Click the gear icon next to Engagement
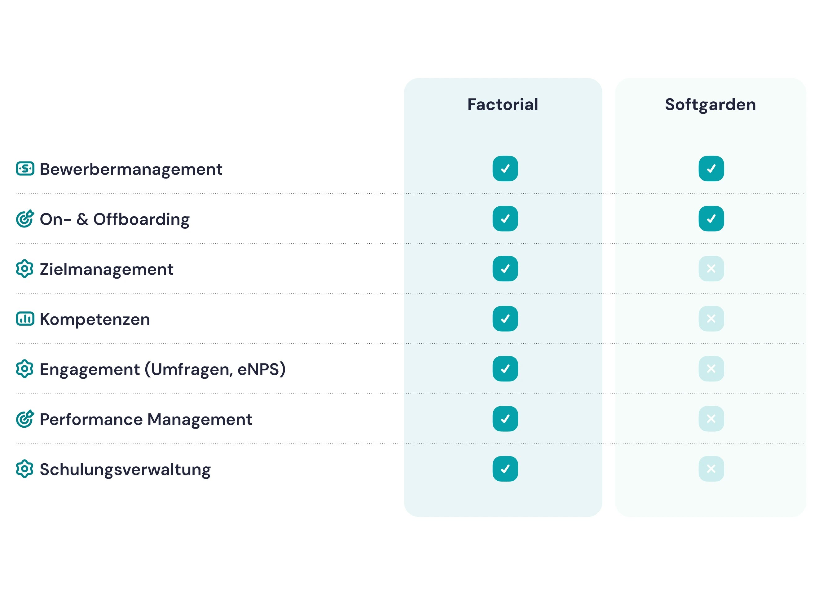 tap(25, 369)
